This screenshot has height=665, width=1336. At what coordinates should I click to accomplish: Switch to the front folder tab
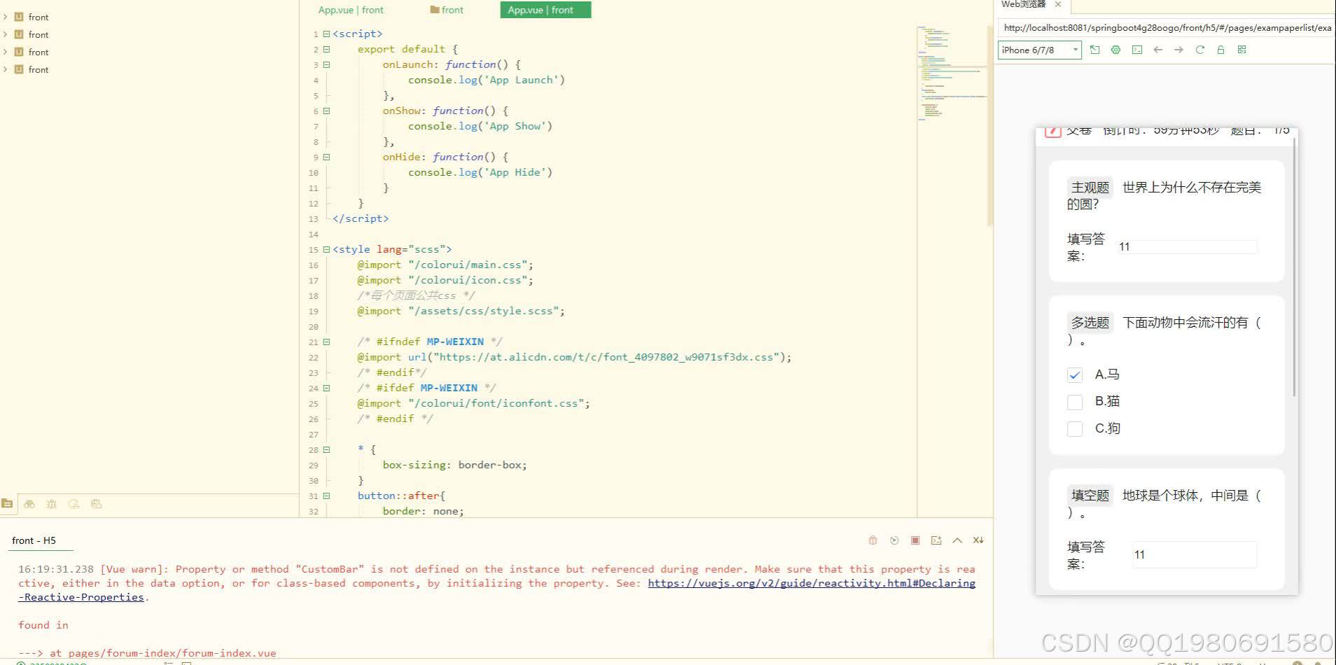coord(447,10)
